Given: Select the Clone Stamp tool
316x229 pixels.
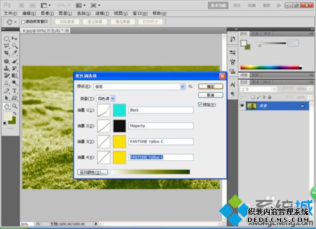Looking at the screenshot, I should (6, 68).
